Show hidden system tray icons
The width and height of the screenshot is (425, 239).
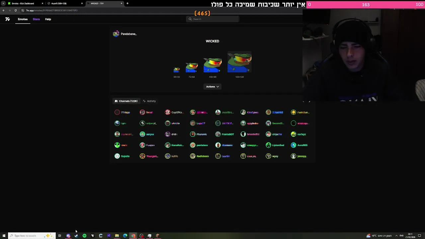tap(396, 236)
